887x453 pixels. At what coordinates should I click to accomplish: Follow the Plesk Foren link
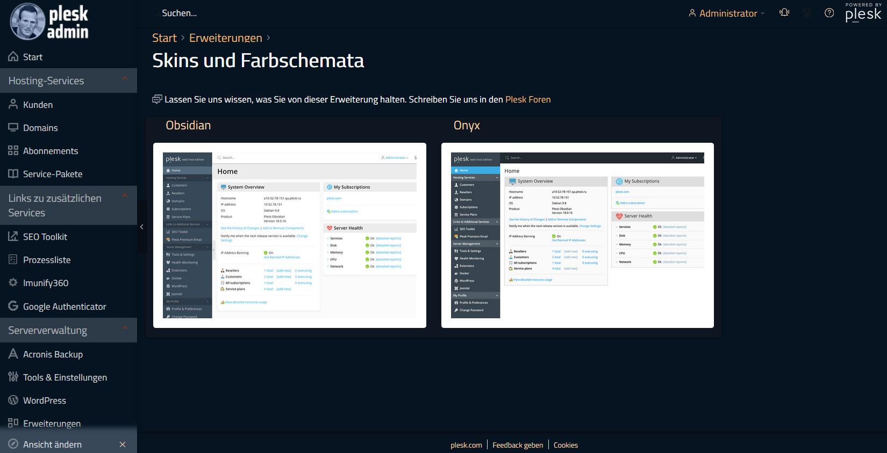coord(527,99)
